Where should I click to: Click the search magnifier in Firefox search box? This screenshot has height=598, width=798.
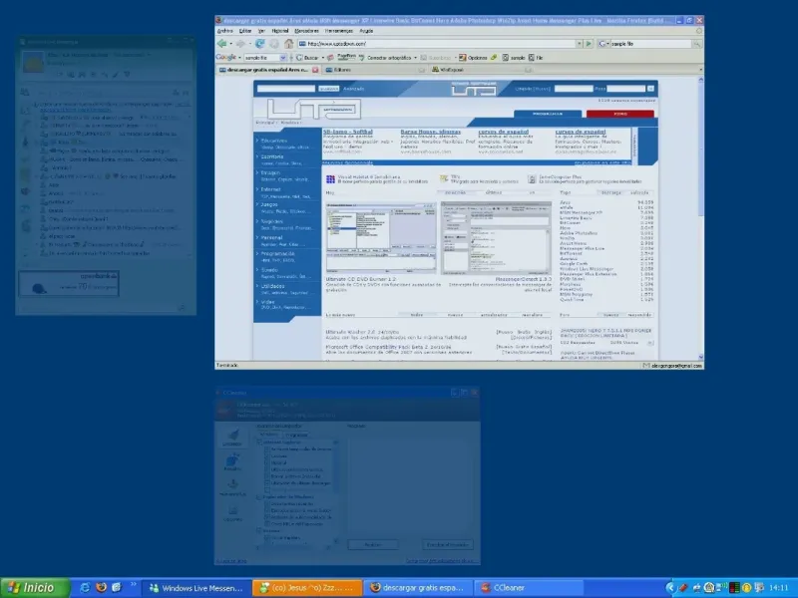pyautogui.click(x=696, y=44)
